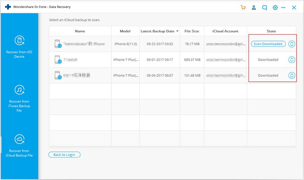This screenshot has height=180, width=304.
Task: Click the 09-22-2017 03:32 date cell
Action: point(160,44)
